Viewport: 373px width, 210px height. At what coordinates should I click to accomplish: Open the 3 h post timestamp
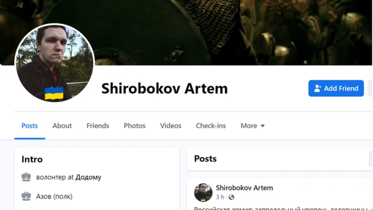(220, 197)
